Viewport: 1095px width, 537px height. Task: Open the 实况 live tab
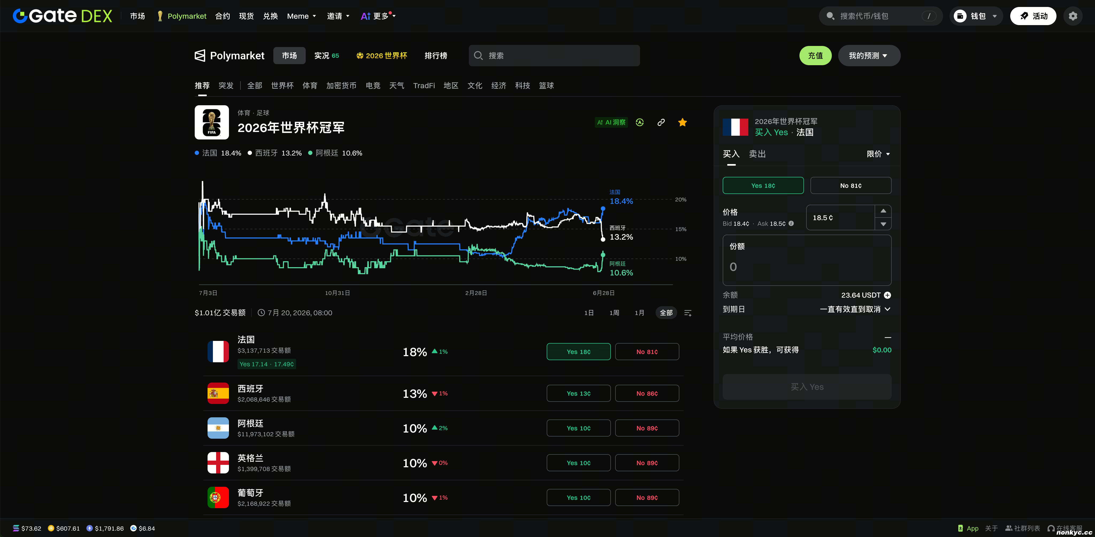[327, 56]
